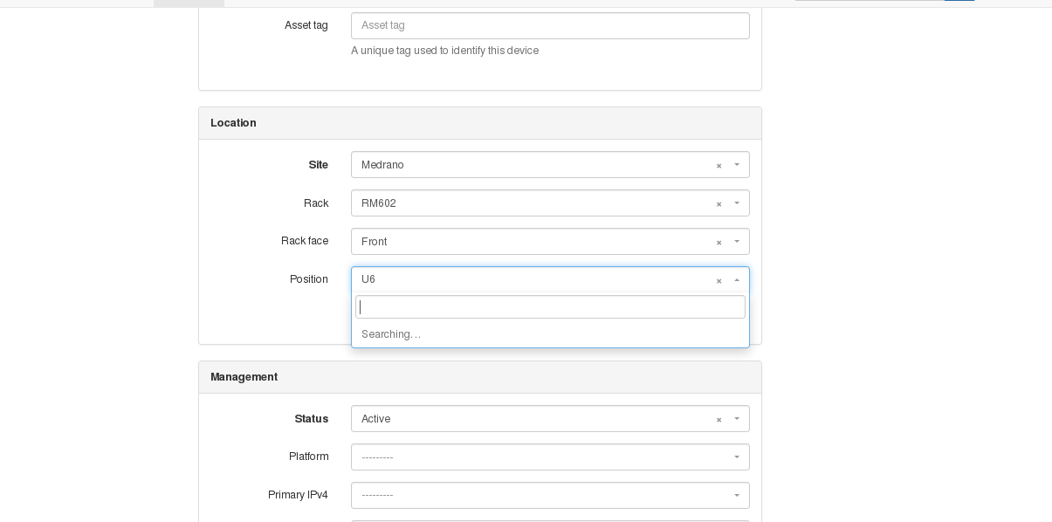Viewport: 1052px width, 522px height.
Task: Expand the Rack dropdown list
Action: click(x=736, y=204)
